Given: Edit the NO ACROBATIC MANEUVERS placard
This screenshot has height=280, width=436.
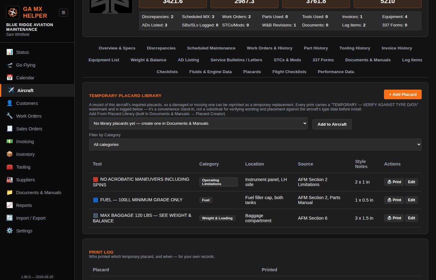Looking at the screenshot, I should coord(411,182).
